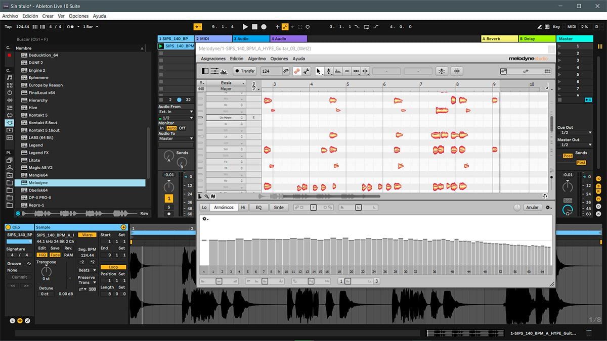Adjust the clip Transpose knob
The height and width of the screenshot is (341, 607).
46,271
